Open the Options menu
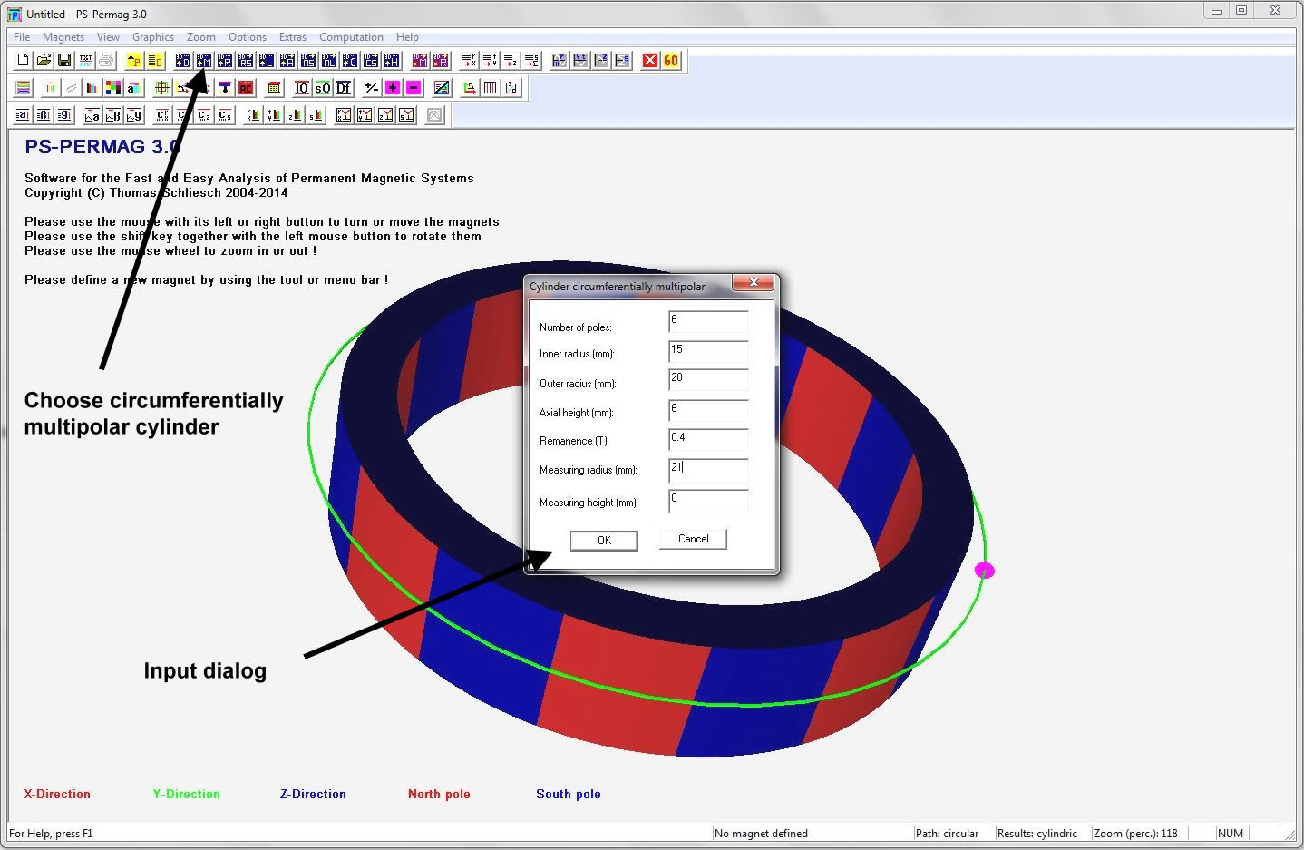Viewport: 1304px width, 850px height. coord(248,37)
